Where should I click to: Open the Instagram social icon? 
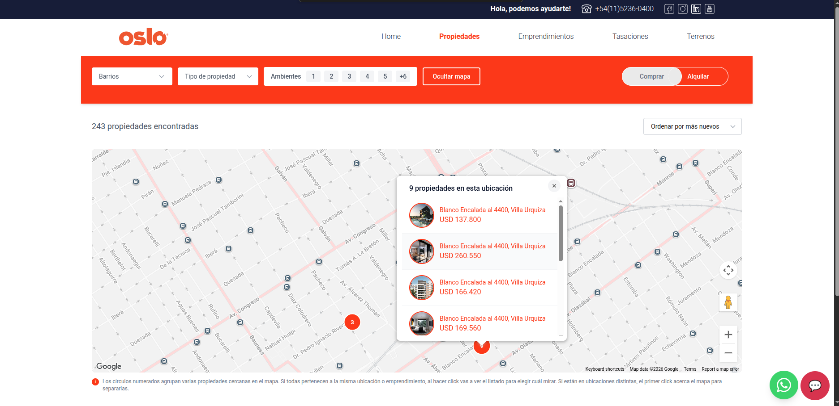[x=682, y=9]
